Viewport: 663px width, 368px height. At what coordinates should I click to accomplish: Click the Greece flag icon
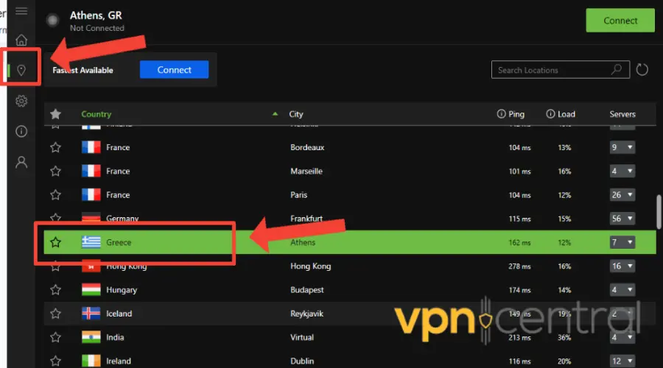(91, 242)
